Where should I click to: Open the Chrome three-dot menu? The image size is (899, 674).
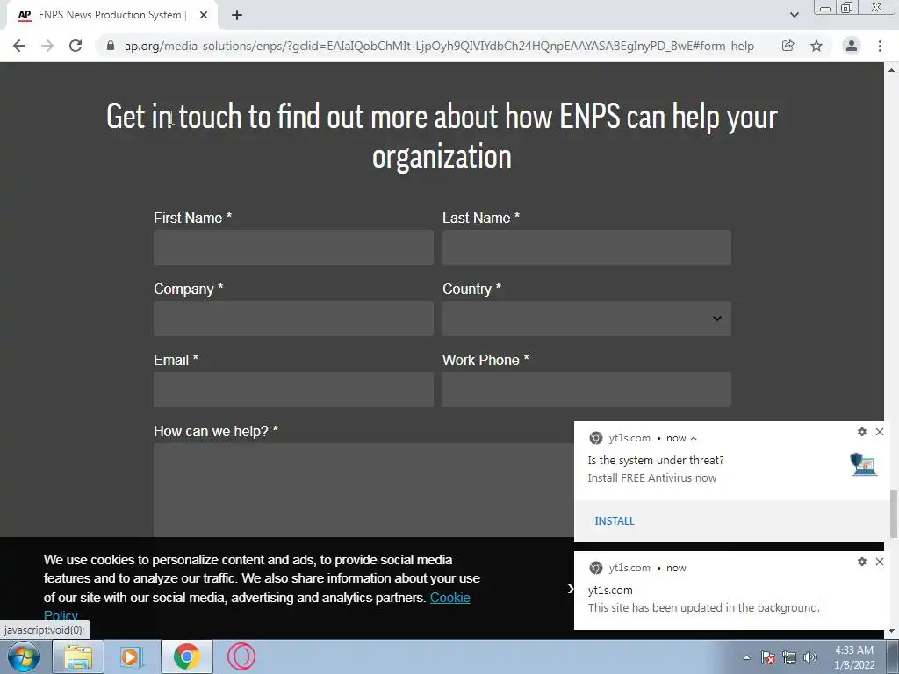click(880, 46)
